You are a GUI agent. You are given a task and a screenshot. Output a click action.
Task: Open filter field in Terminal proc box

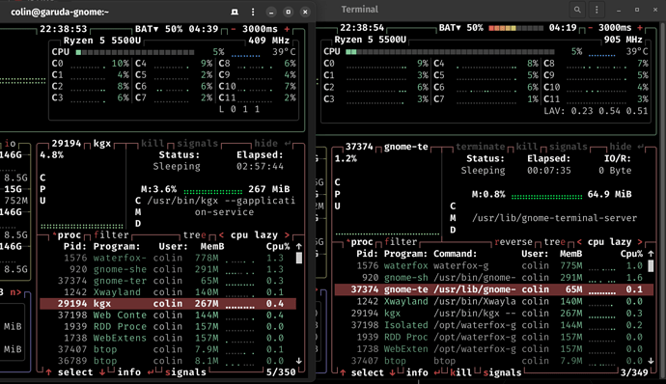pos(401,242)
